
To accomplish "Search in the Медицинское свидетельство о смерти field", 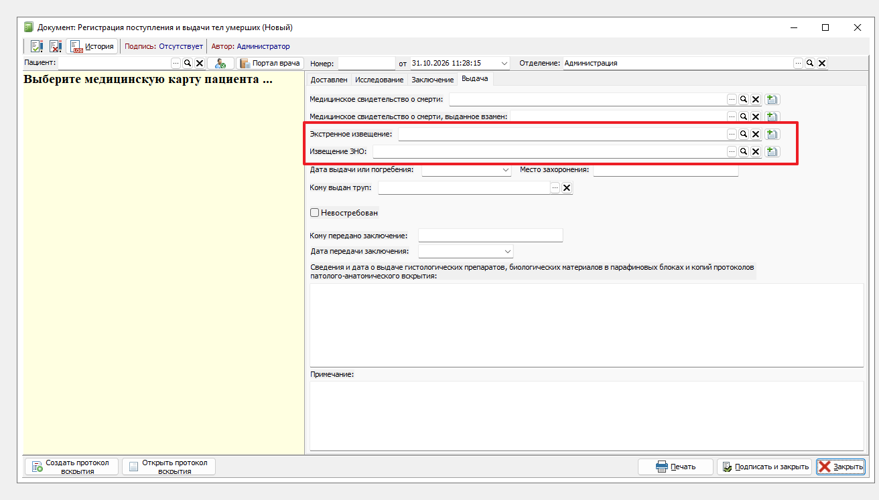I will pyautogui.click(x=743, y=99).
